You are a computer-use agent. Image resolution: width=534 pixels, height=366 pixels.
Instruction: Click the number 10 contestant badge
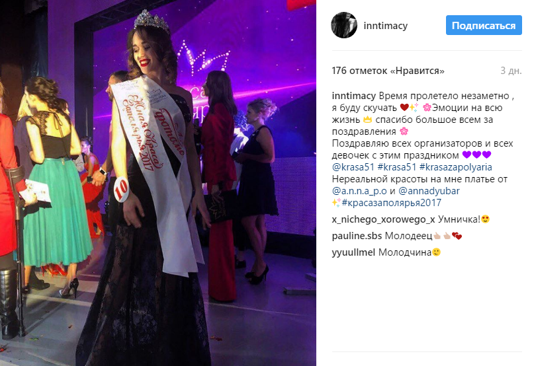point(121,190)
